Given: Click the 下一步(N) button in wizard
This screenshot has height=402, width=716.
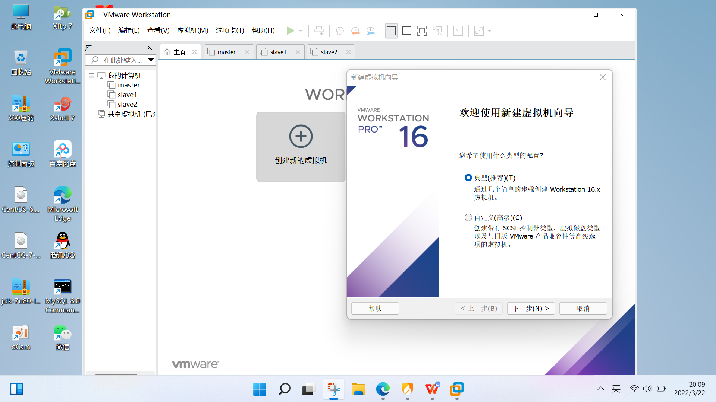Looking at the screenshot, I should click(531, 308).
